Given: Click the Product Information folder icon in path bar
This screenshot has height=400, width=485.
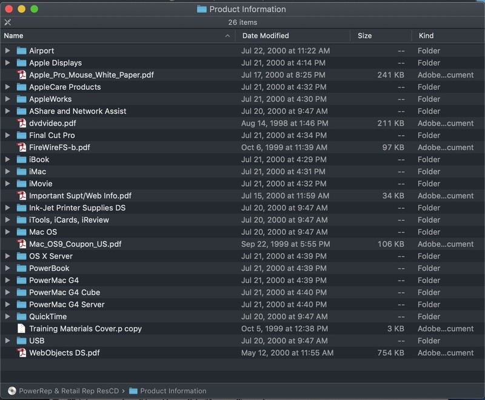Looking at the screenshot, I should 133,391.
